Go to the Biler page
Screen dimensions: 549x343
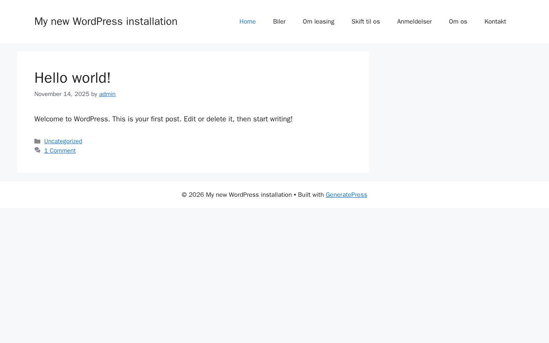click(279, 21)
